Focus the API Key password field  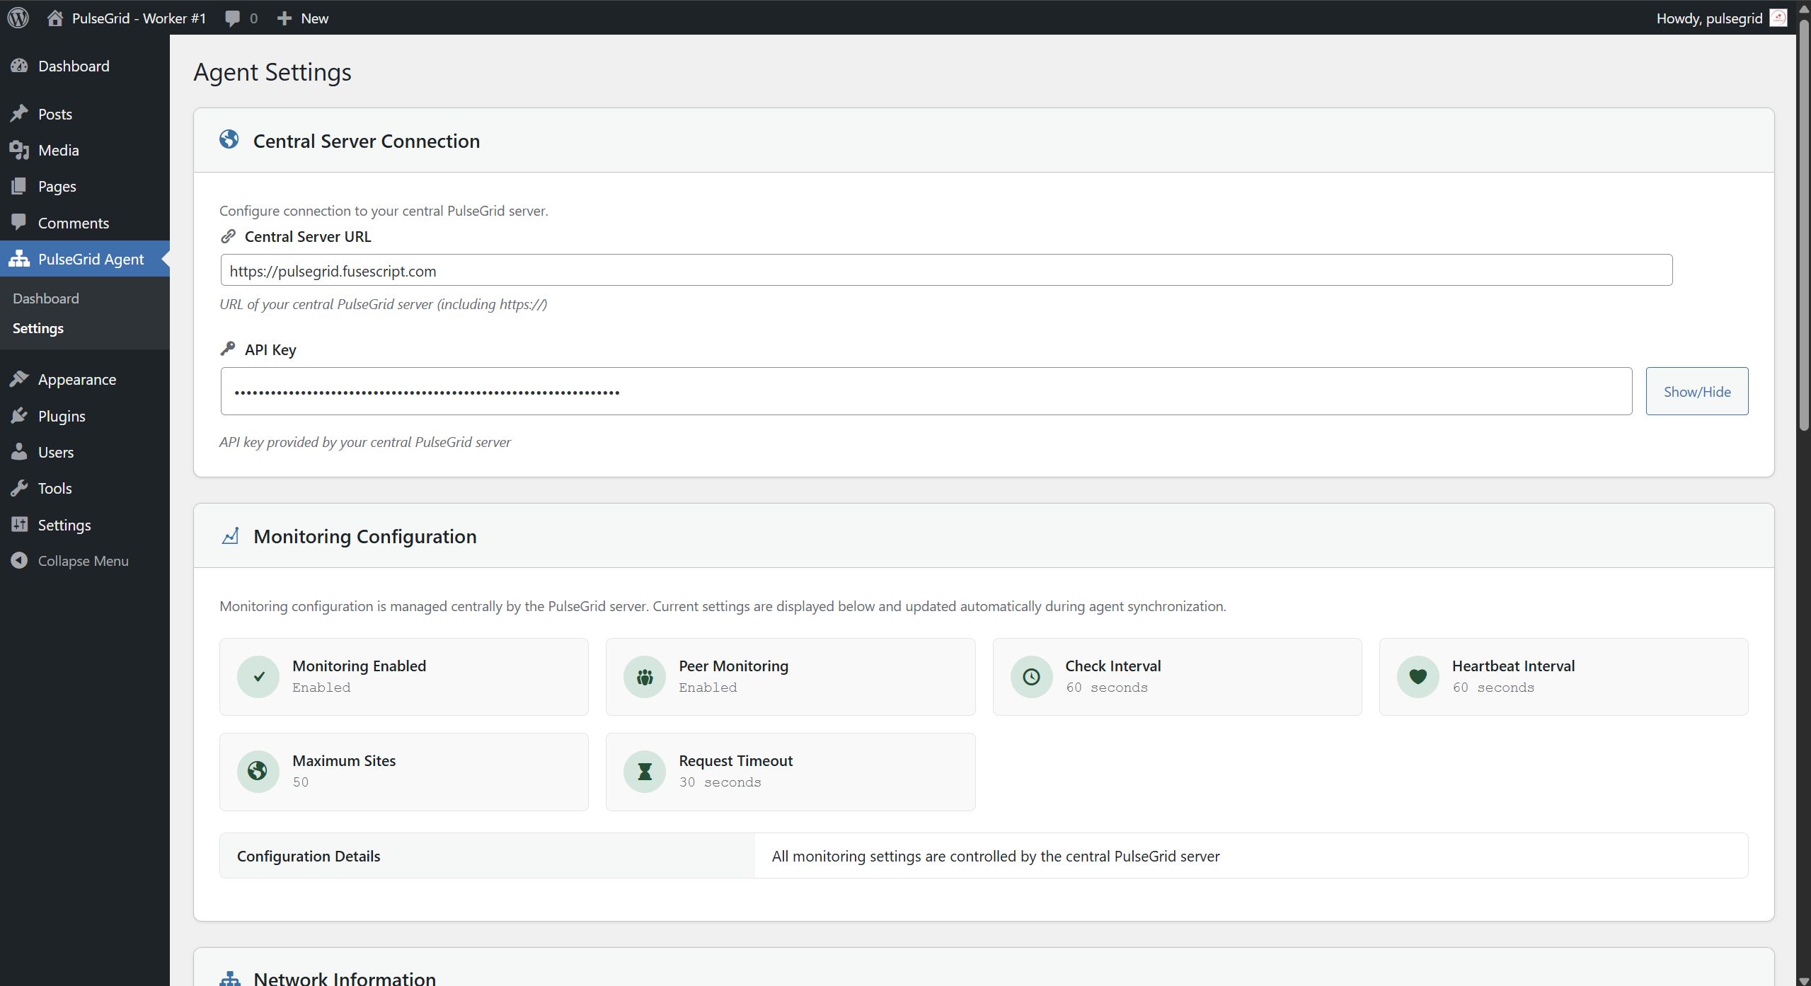click(926, 391)
